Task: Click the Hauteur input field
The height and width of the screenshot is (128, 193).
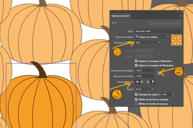Action: [145, 56]
